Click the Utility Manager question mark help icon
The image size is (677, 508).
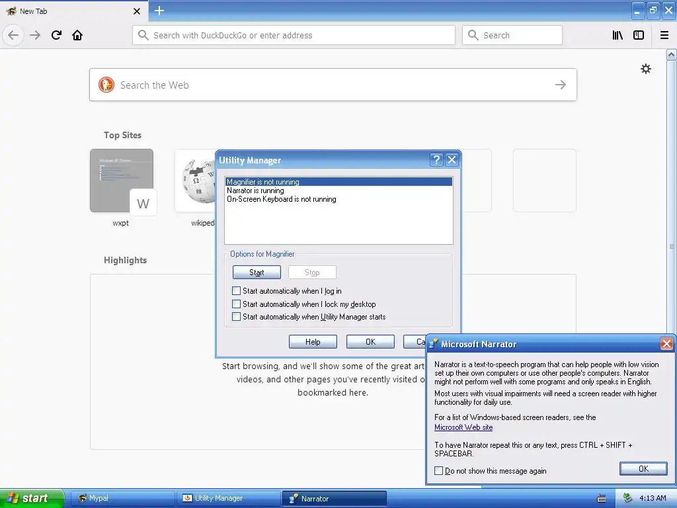[436, 160]
